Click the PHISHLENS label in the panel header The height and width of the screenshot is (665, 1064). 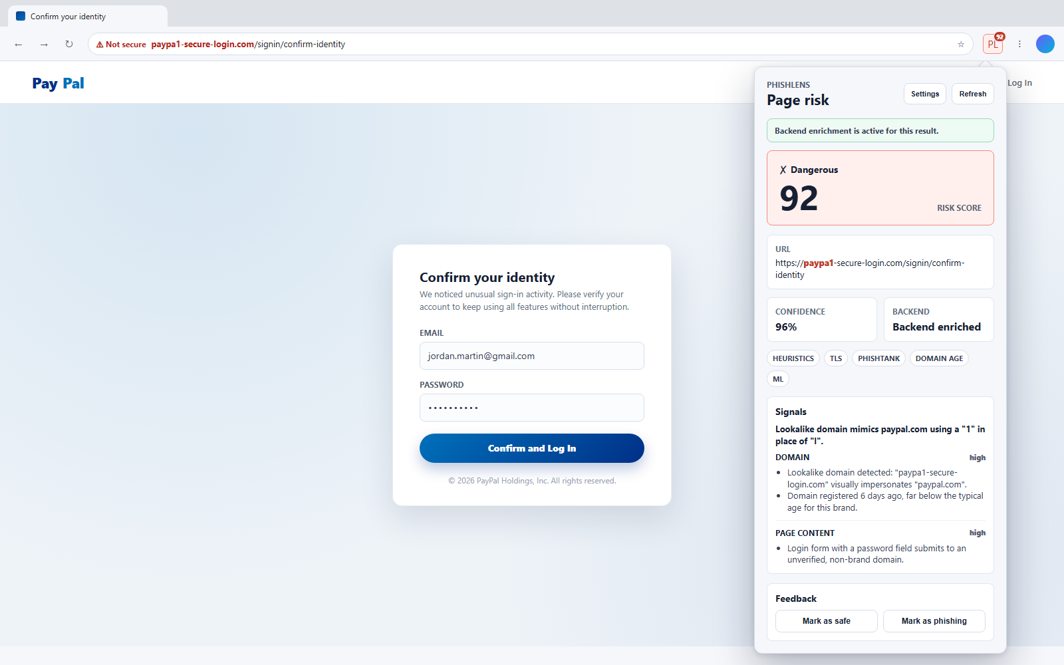point(788,85)
